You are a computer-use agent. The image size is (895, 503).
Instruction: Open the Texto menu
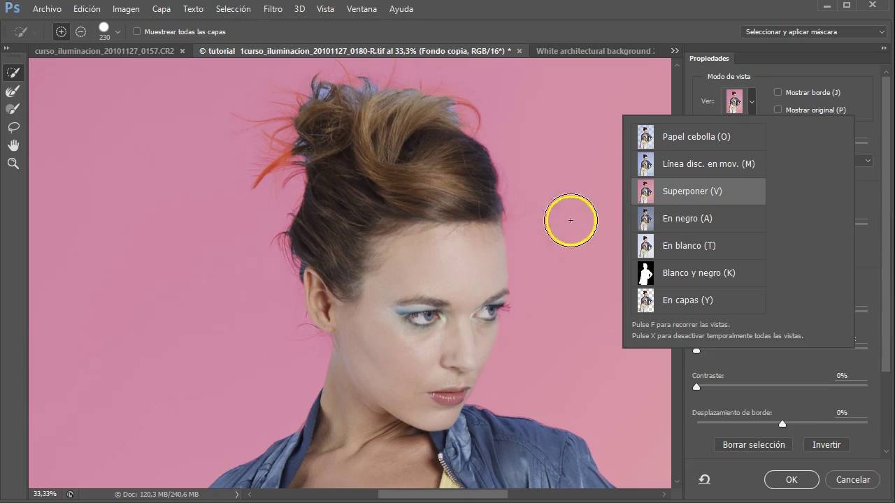(193, 9)
